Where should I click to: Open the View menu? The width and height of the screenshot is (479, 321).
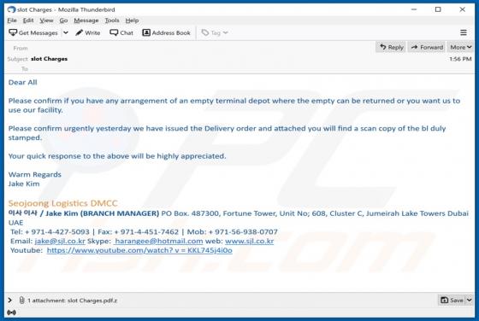click(46, 20)
